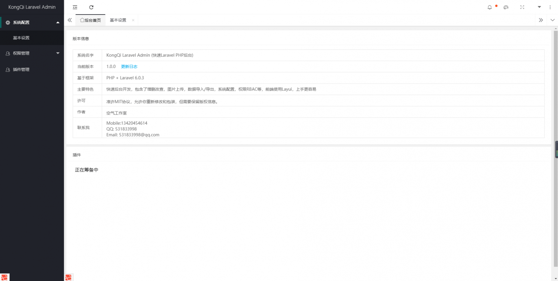The width and height of the screenshot is (558, 281).
Task: Click the KongQi Laravel Admin logo title
Action: [32, 7]
